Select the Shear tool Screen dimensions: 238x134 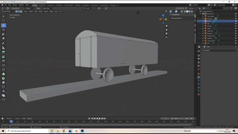pos(3,96)
